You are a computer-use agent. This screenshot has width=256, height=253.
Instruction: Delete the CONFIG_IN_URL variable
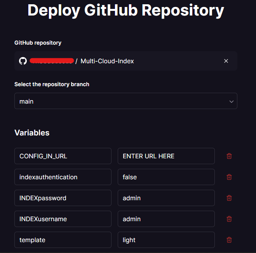[x=229, y=156]
